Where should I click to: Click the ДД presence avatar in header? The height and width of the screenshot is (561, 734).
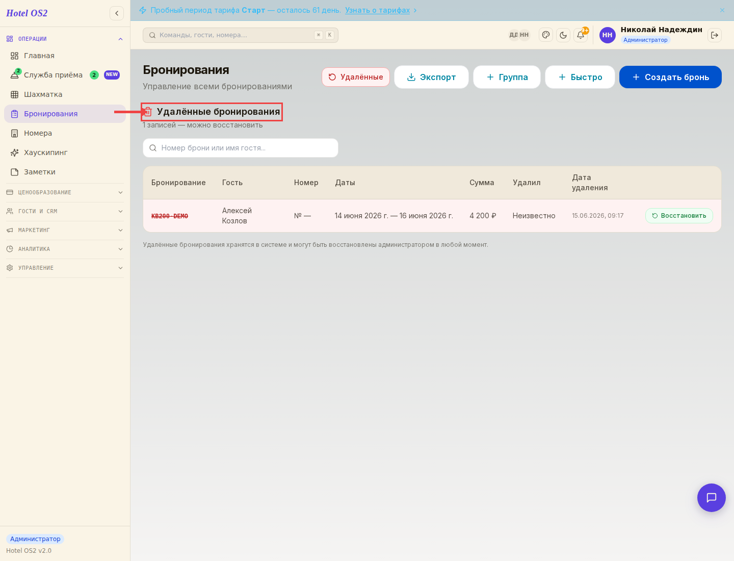pos(513,35)
